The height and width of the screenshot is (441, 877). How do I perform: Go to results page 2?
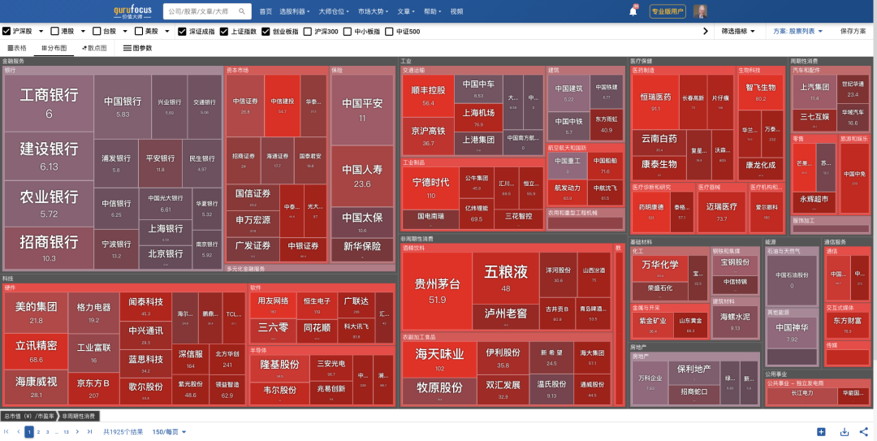tap(39, 431)
